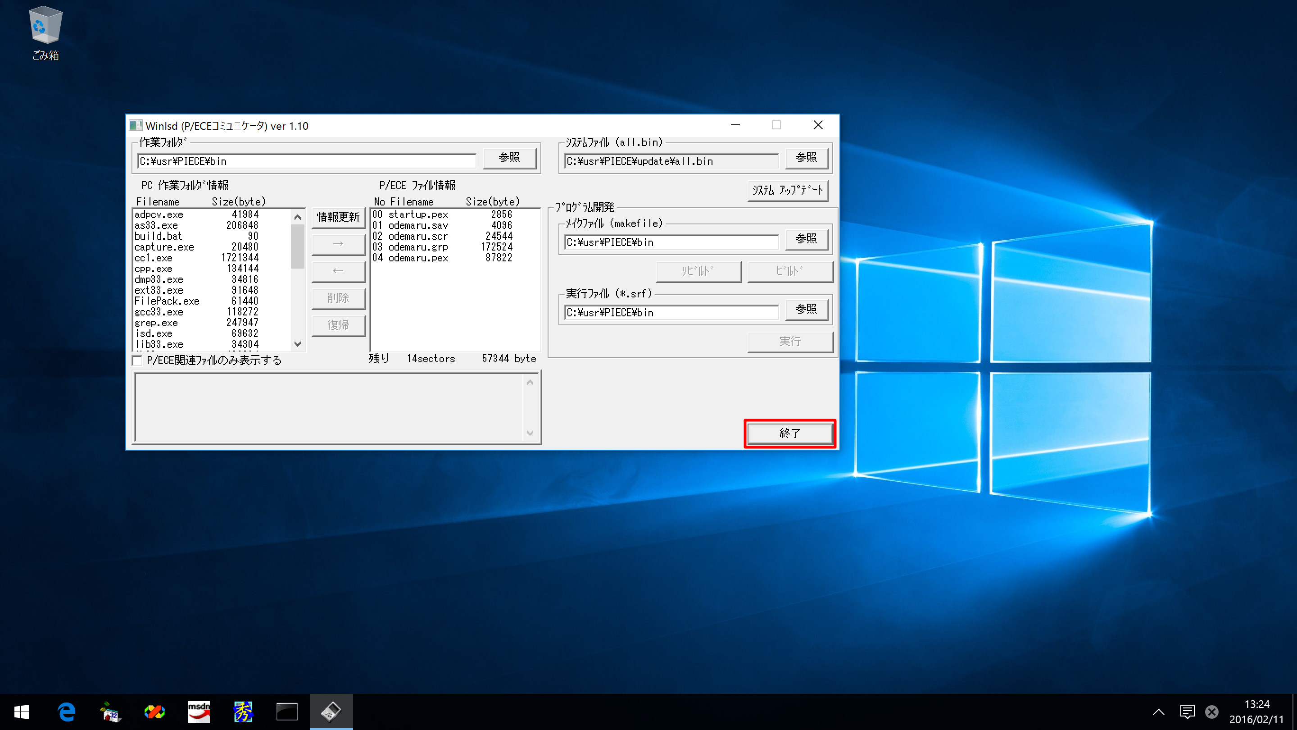The image size is (1297, 730).
Task: Select odemaru.grp in P/ECE file list
Action: (455, 247)
